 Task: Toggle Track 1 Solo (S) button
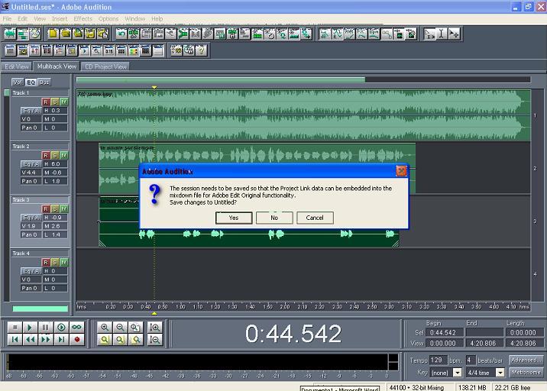click(55, 102)
